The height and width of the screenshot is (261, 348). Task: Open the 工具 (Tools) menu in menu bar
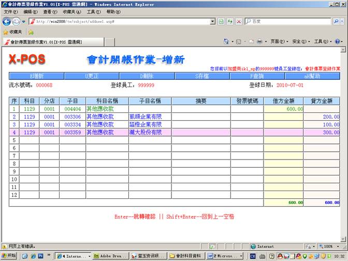(x=94, y=11)
